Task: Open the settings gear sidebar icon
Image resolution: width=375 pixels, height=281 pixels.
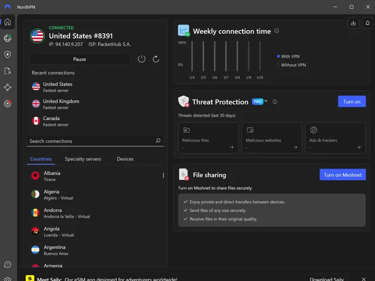Action: (x=8, y=279)
